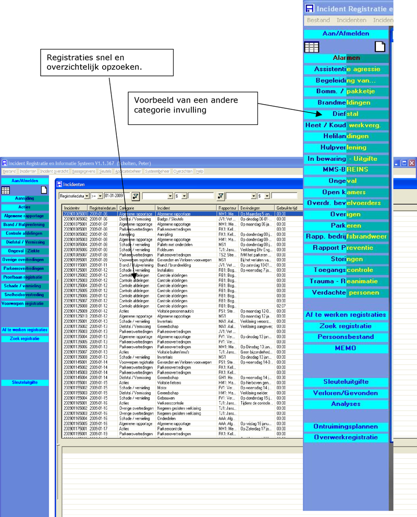Open Bestand menu in the enlarged panel window

coord(318,20)
